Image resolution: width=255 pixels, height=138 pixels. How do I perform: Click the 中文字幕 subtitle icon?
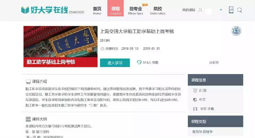click(x=195, y=109)
